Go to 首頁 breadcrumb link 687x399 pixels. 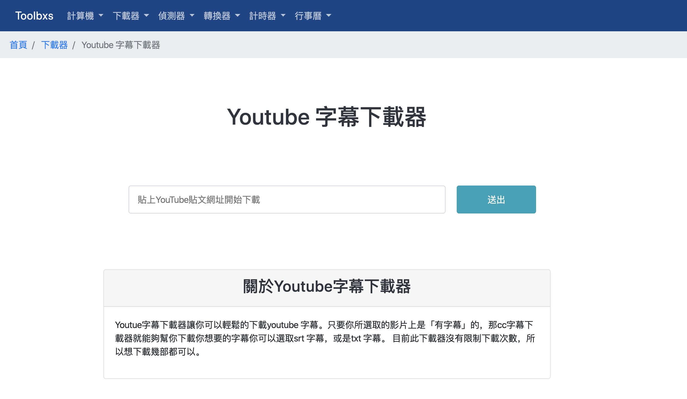[18, 45]
